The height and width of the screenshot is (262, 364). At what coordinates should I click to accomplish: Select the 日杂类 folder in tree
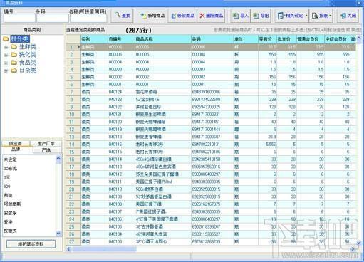[x=27, y=70]
